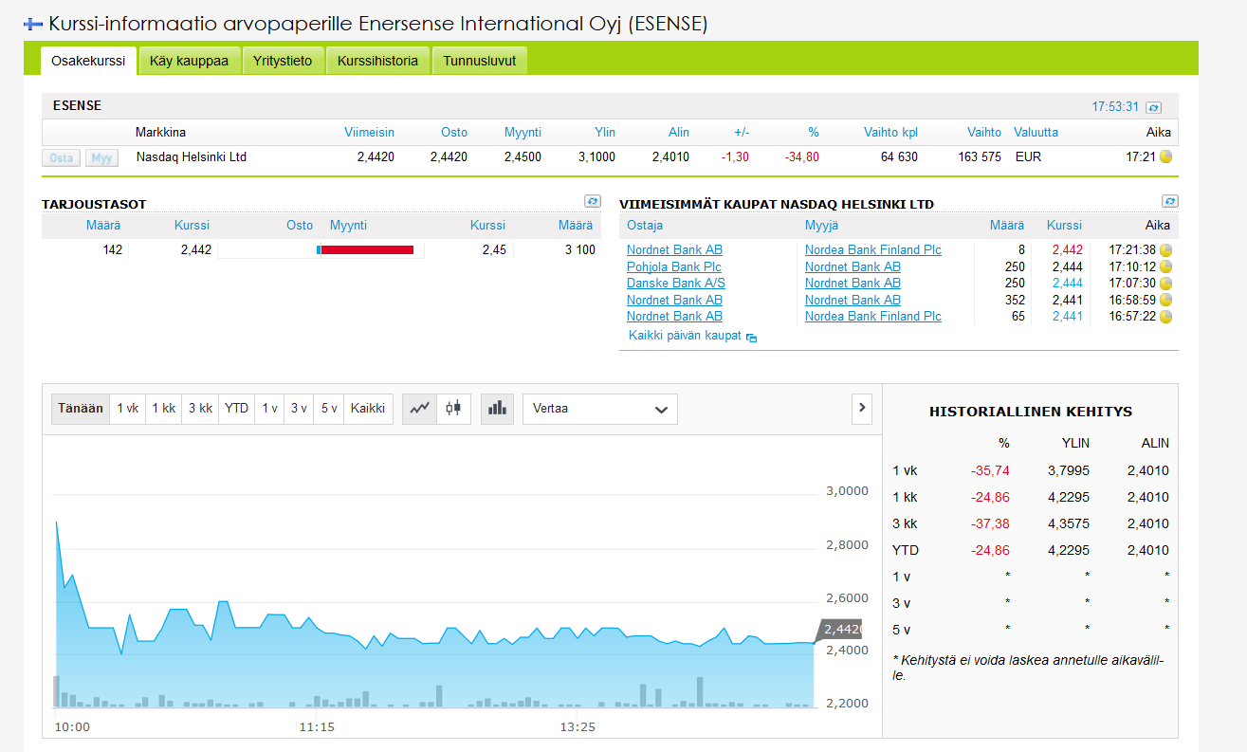Refresh the Tarjoustasot panel
The width and height of the screenshot is (1247, 752).
pyautogui.click(x=593, y=201)
